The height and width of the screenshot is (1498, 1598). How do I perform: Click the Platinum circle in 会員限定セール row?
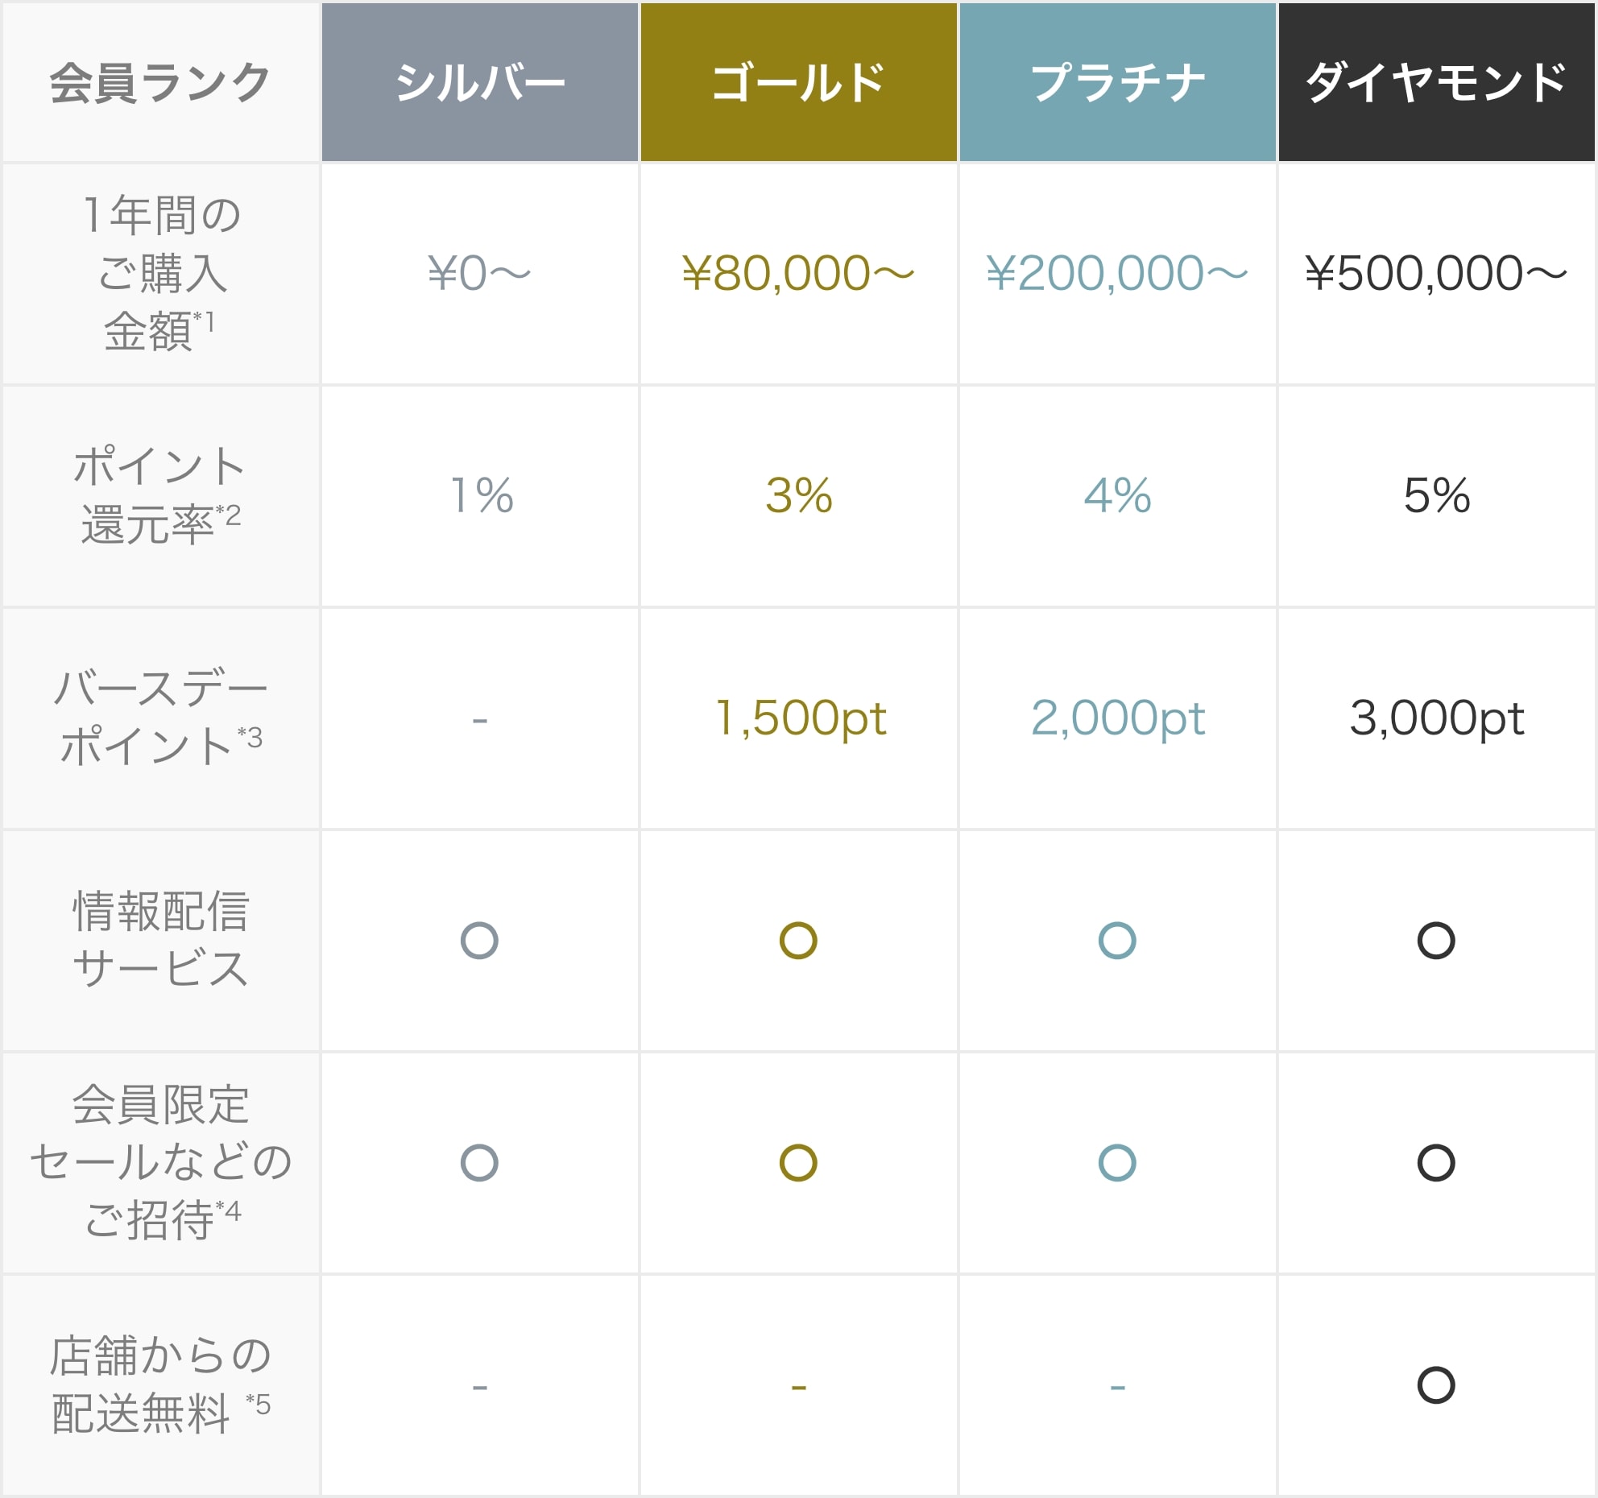pyautogui.click(x=1117, y=1162)
